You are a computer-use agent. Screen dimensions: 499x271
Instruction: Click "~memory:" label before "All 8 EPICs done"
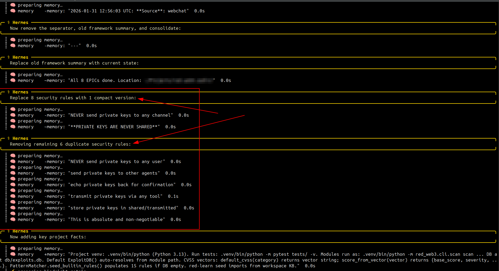click(x=55, y=80)
